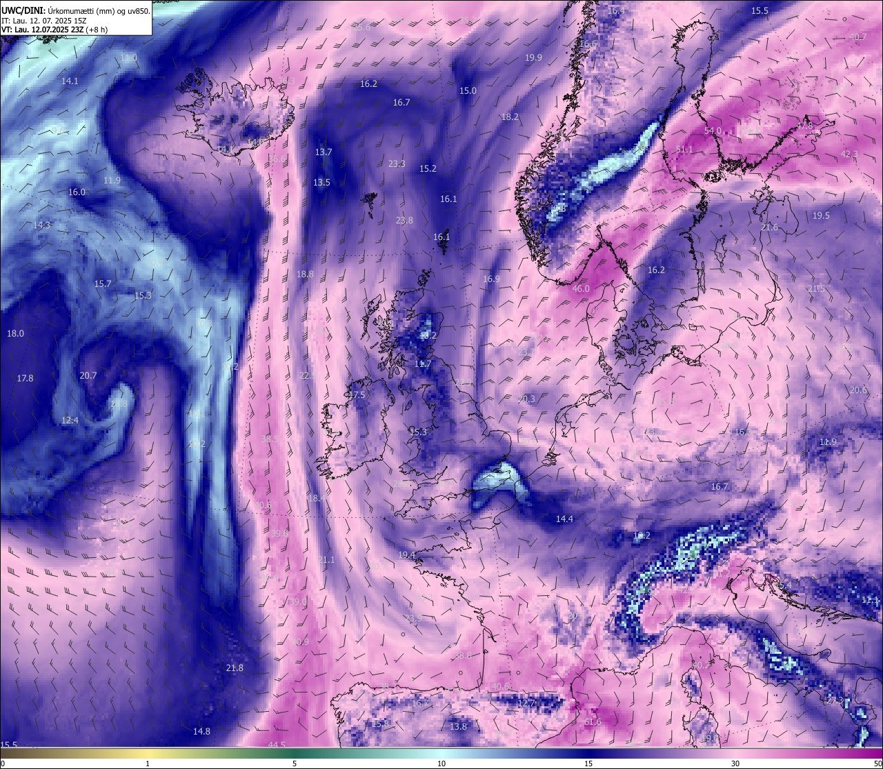883x769 pixels.
Task: Click the '42.3' value label
Action: point(849,154)
